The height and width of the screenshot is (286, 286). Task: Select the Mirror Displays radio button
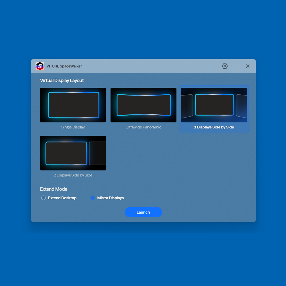(x=93, y=198)
